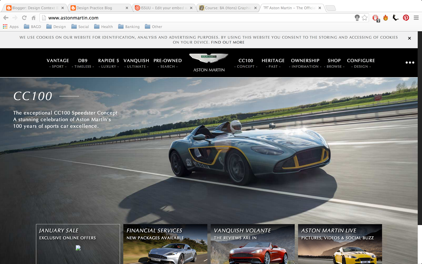
Task: Bookmark this page with the star icon
Action: (x=365, y=18)
